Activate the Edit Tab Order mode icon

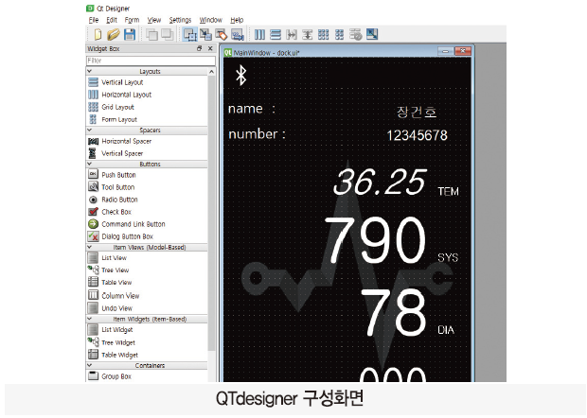pyautogui.click(x=238, y=34)
